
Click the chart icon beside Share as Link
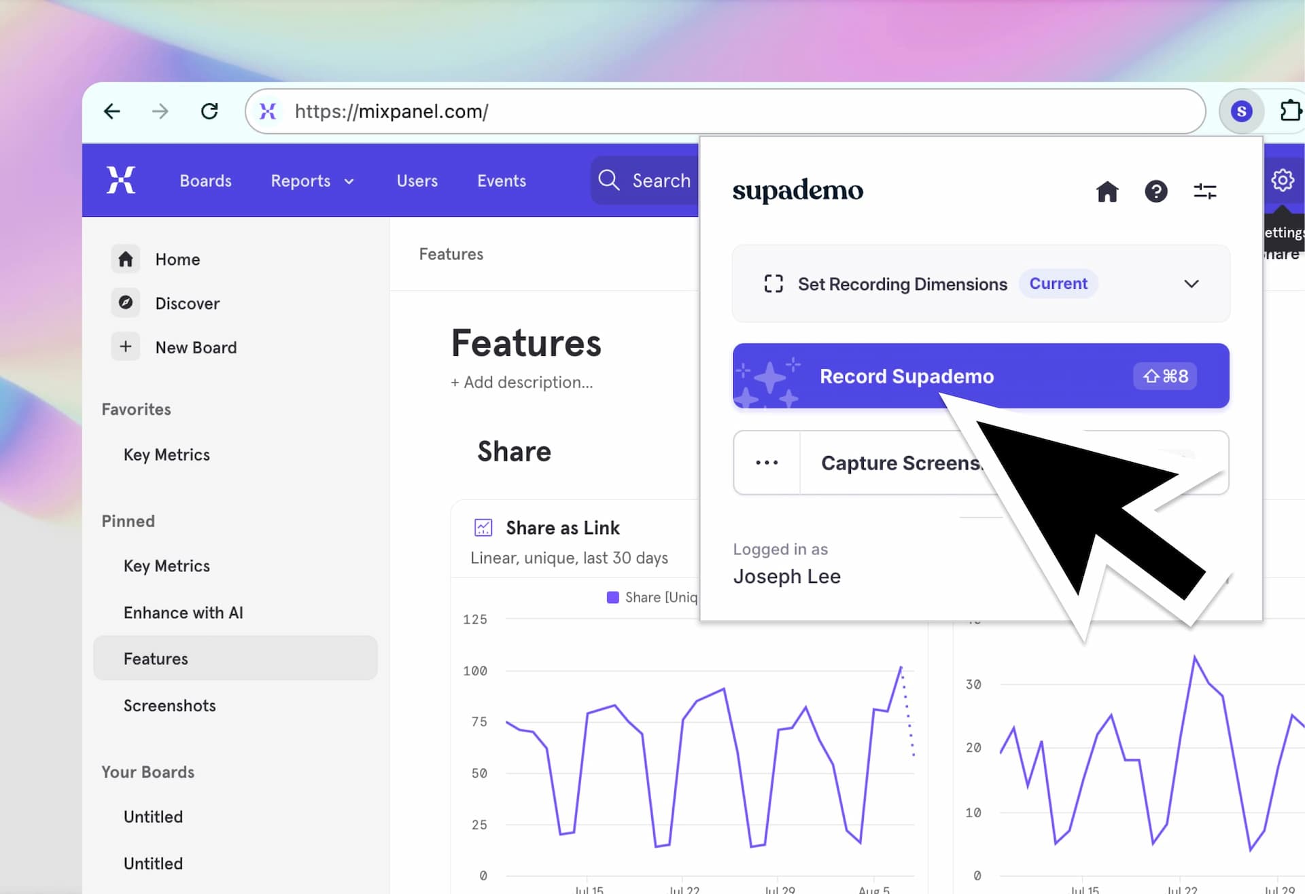(x=483, y=527)
